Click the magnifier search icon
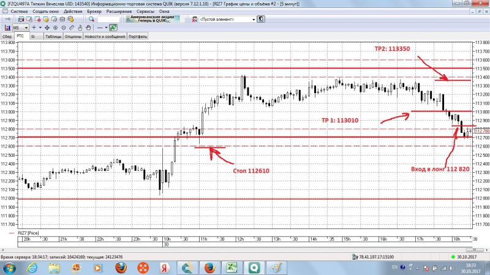The width and height of the screenshot is (490, 275). (91, 20)
